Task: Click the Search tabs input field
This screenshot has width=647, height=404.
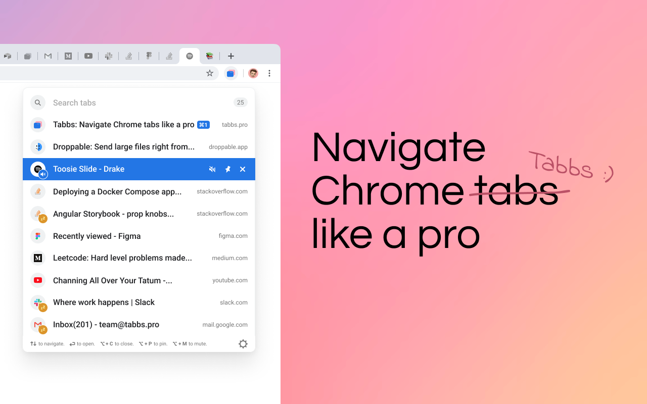Action: pos(139,103)
